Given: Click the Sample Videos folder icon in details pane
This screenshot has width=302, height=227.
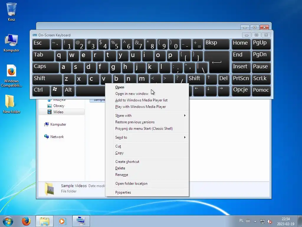Looking at the screenshot, I should [x=50, y=189].
